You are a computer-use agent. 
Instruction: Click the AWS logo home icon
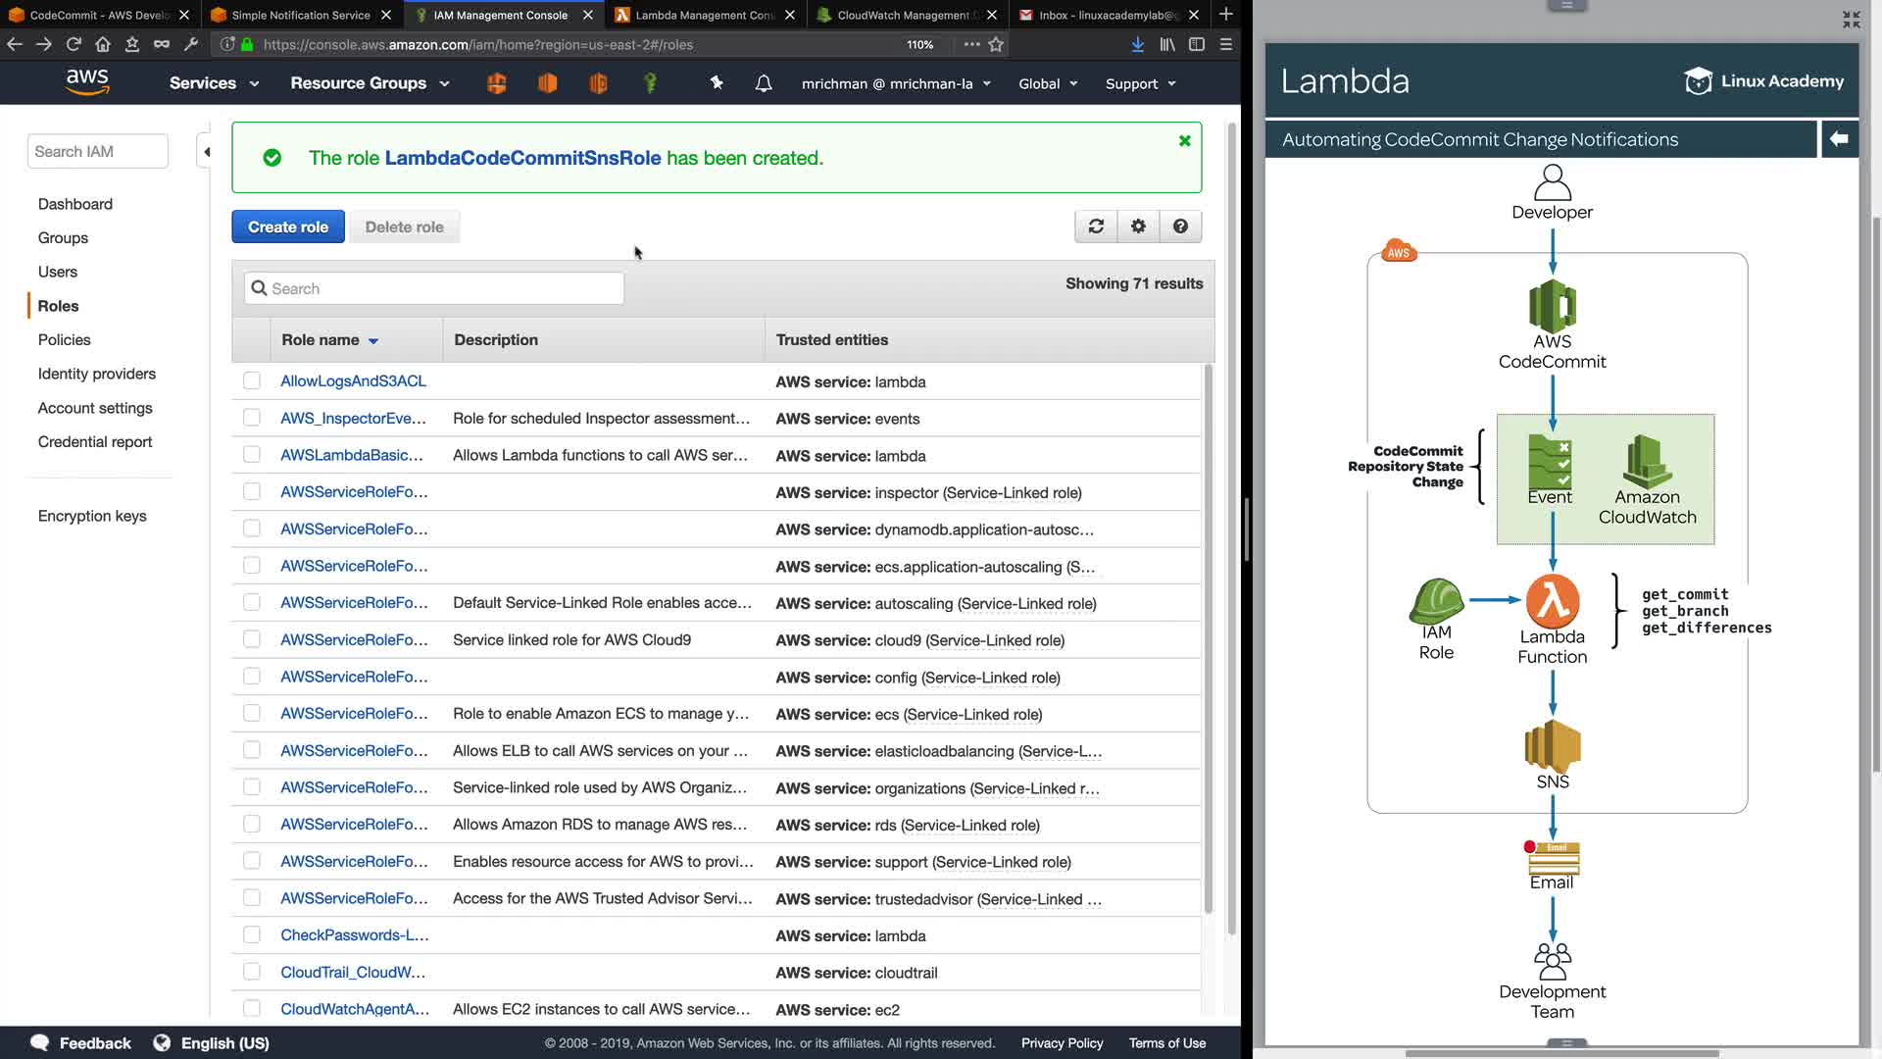pos(87,82)
